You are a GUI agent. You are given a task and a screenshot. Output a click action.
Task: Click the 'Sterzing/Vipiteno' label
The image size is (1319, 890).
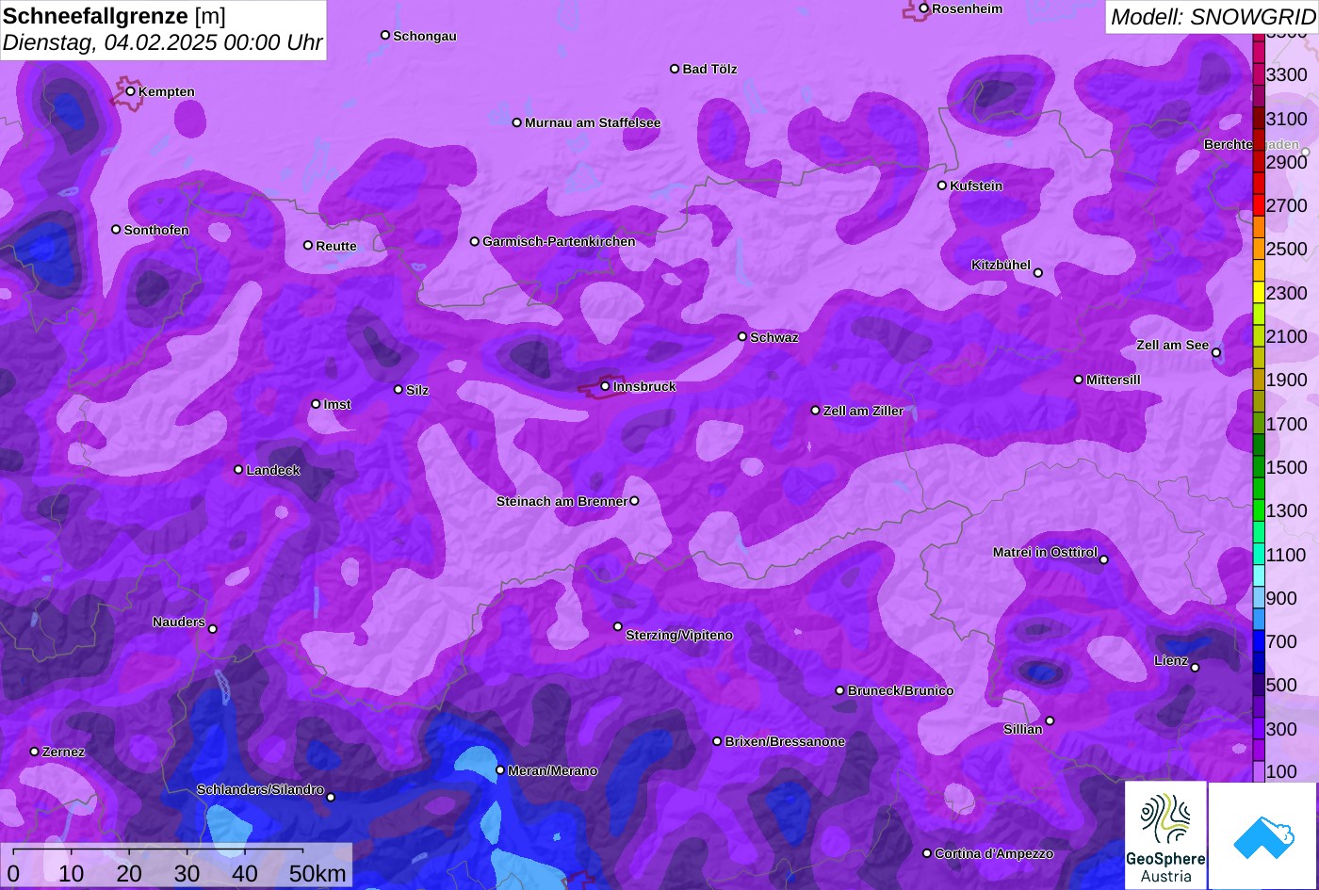pos(679,635)
